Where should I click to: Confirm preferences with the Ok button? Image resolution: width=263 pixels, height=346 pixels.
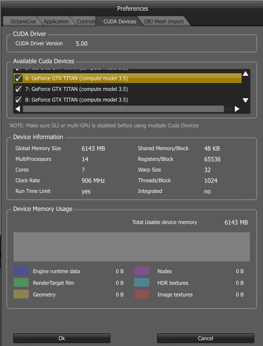click(x=62, y=338)
